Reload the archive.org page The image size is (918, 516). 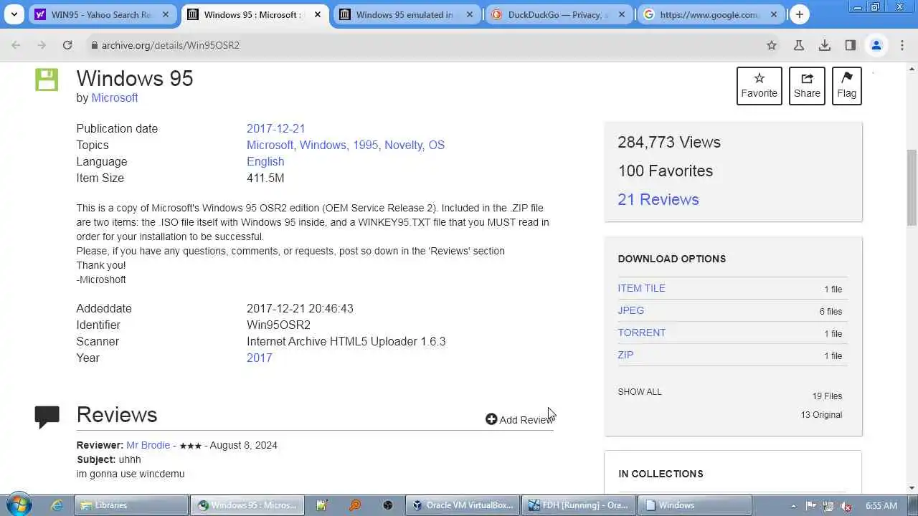pos(67,45)
